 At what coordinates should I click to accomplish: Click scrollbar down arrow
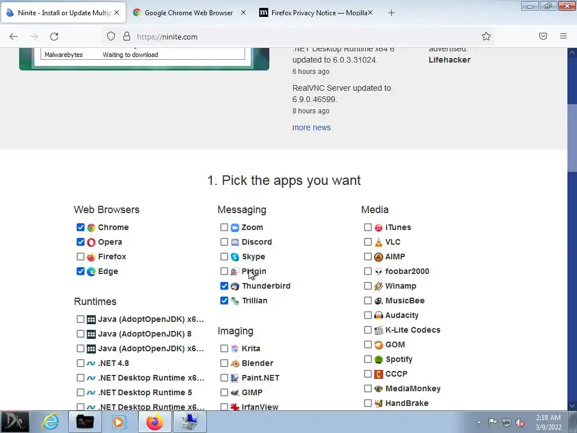click(572, 406)
